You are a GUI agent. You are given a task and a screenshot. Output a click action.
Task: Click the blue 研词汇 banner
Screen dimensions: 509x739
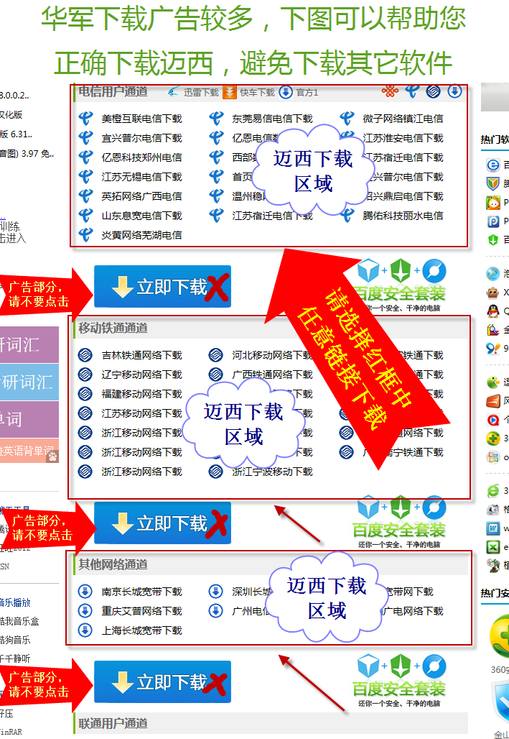click(x=29, y=382)
